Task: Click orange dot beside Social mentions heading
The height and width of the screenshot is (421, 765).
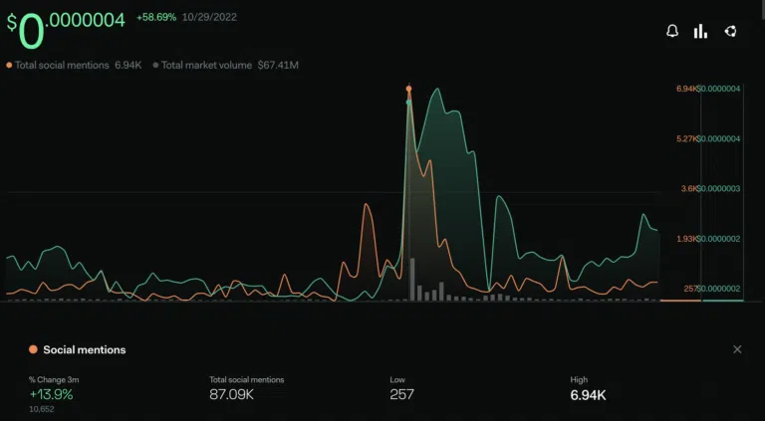Action: [33, 349]
